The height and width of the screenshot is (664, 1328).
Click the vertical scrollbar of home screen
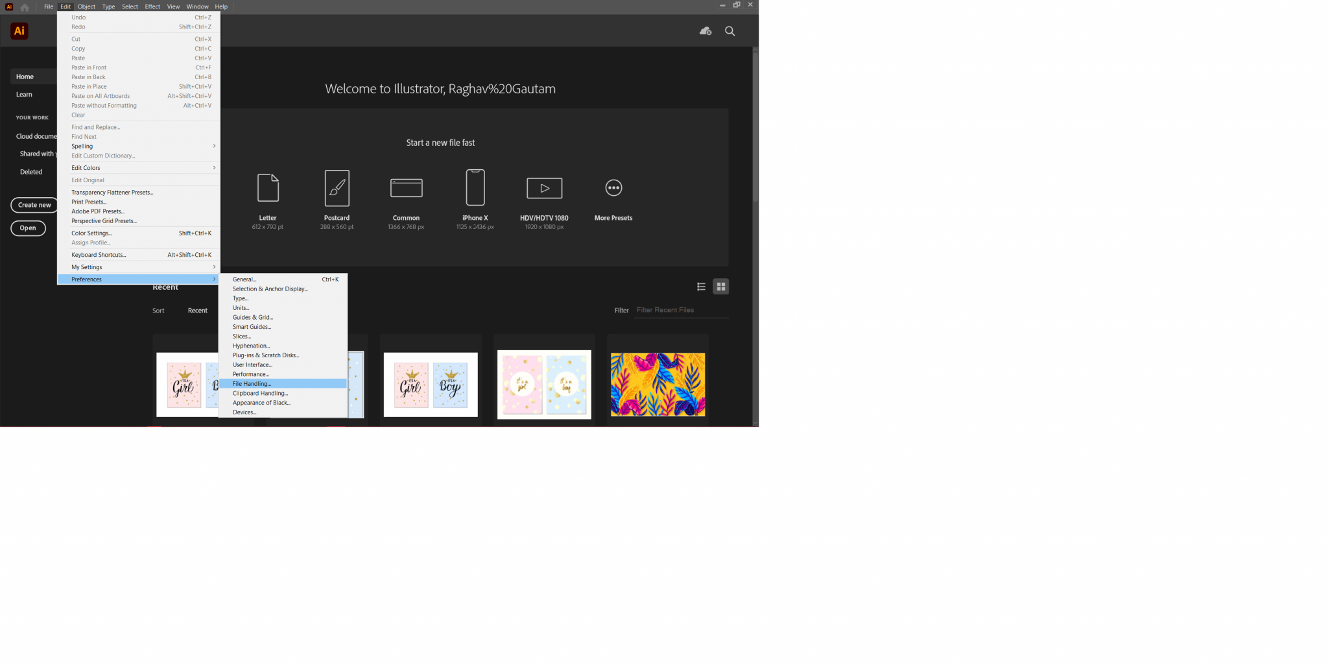[755, 126]
